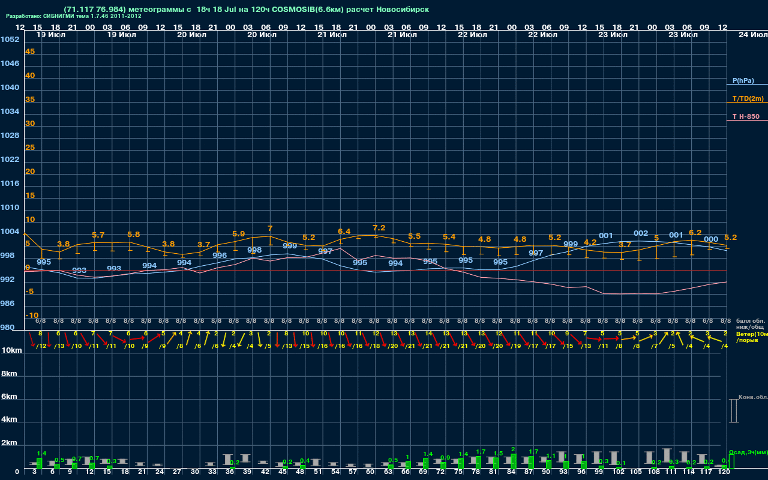Click the '24 Июл' date label
This screenshot has height=480, width=768.
752,35
